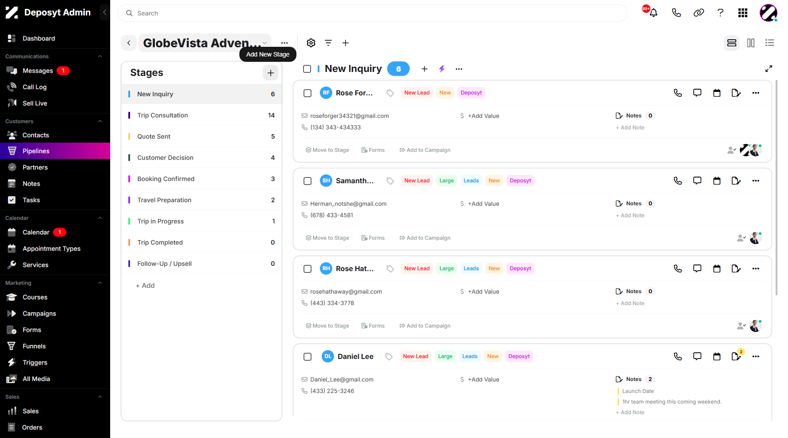The height and width of the screenshot is (438, 788).
Task: Open pipeline more options ellipsis
Action: pos(284,43)
